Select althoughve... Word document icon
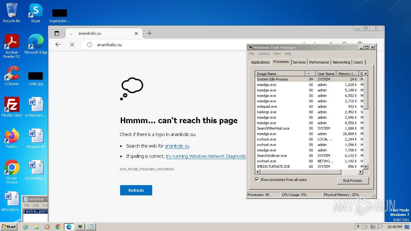The width and height of the screenshot is (411, 231). tap(12, 201)
